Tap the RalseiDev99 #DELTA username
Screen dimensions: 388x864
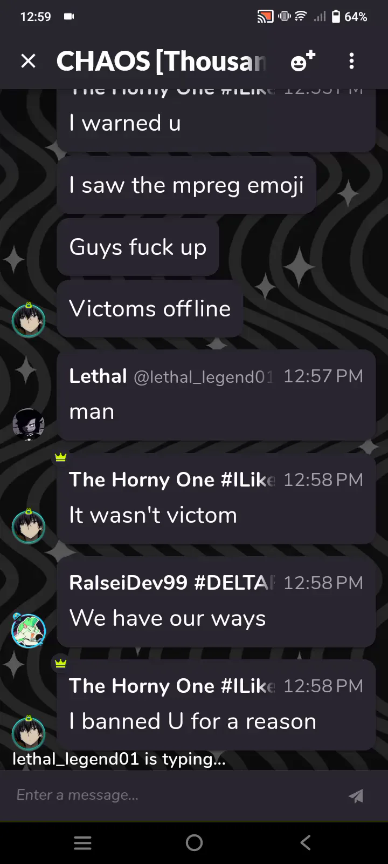tap(172, 583)
